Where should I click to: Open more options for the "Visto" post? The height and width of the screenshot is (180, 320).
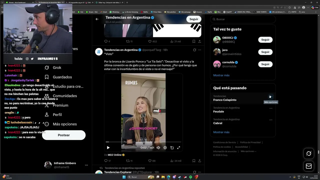click(x=199, y=50)
